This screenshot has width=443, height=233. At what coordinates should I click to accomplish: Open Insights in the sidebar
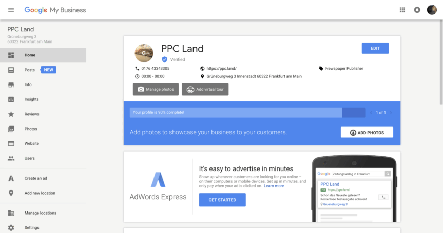click(43, 99)
